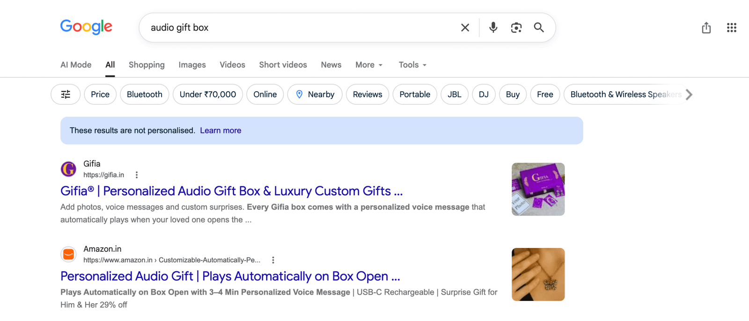
Task: Switch to the Shopping tab
Action: point(147,65)
